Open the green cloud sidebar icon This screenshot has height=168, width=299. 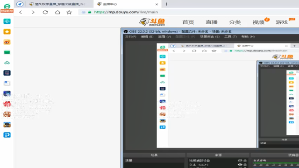click(x=7, y=63)
